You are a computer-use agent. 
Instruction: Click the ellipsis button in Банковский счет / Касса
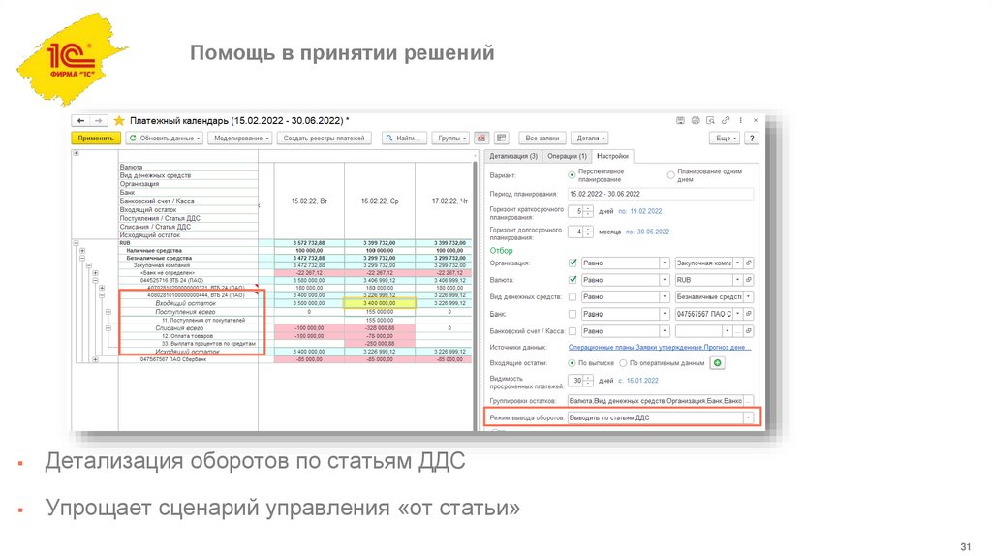pyautogui.click(x=737, y=331)
